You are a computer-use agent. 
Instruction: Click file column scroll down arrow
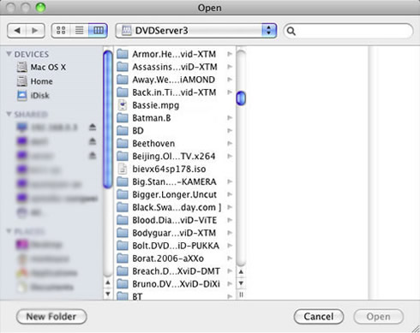point(241,283)
